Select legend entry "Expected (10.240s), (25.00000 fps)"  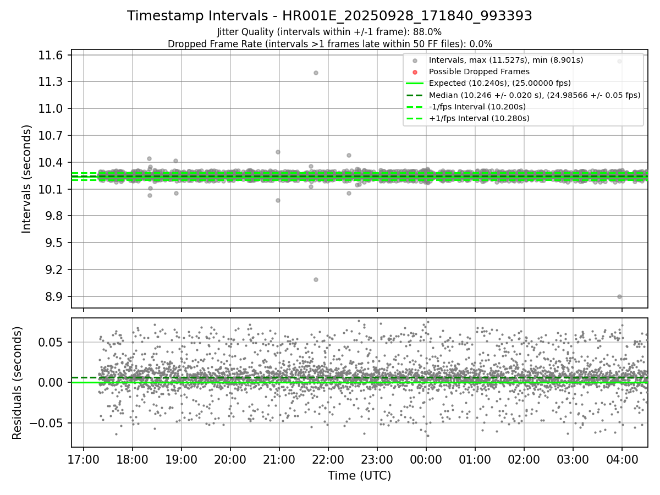(500, 83)
